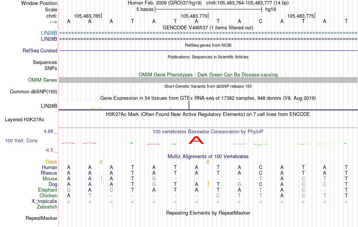Select the Zebrafish alignment row label
This screenshot has width=358, height=227.
pos(47,207)
